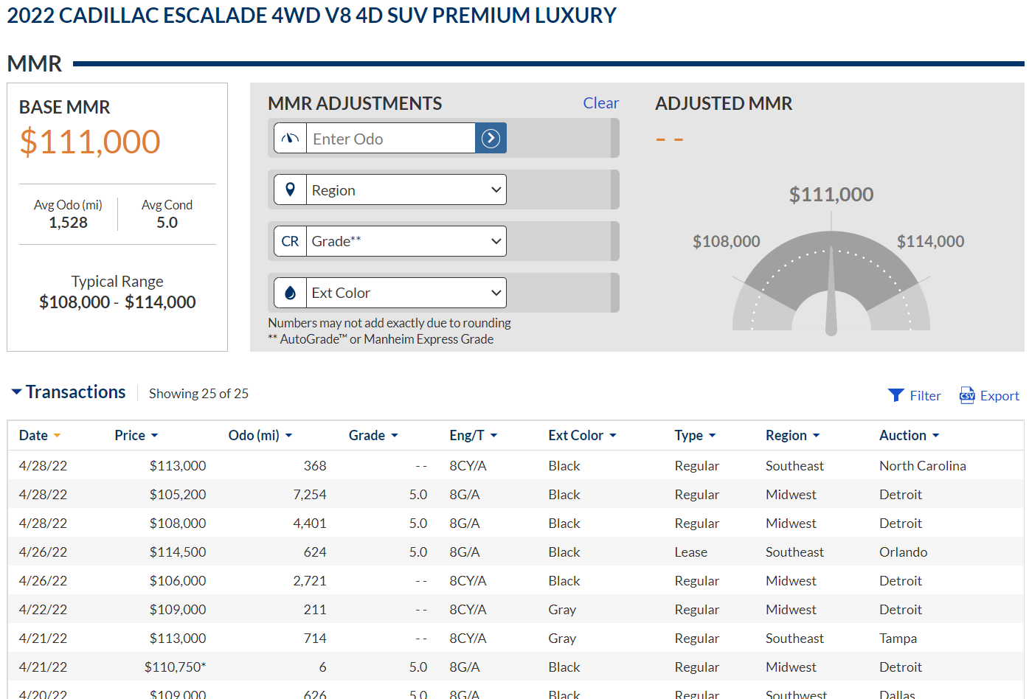The width and height of the screenshot is (1029, 699).
Task: Sort by Odo (mi) column
Action: pyautogui.click(x=260, y=435)
